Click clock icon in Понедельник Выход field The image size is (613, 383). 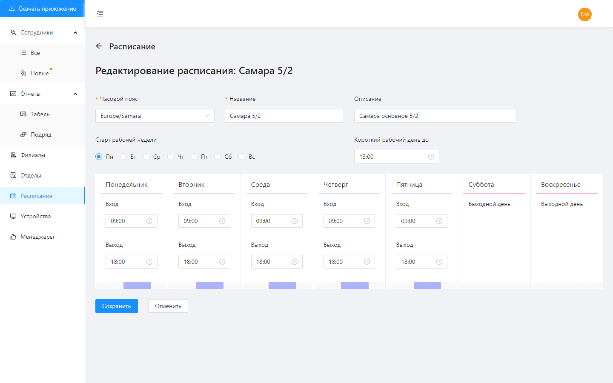pos(149,262)
